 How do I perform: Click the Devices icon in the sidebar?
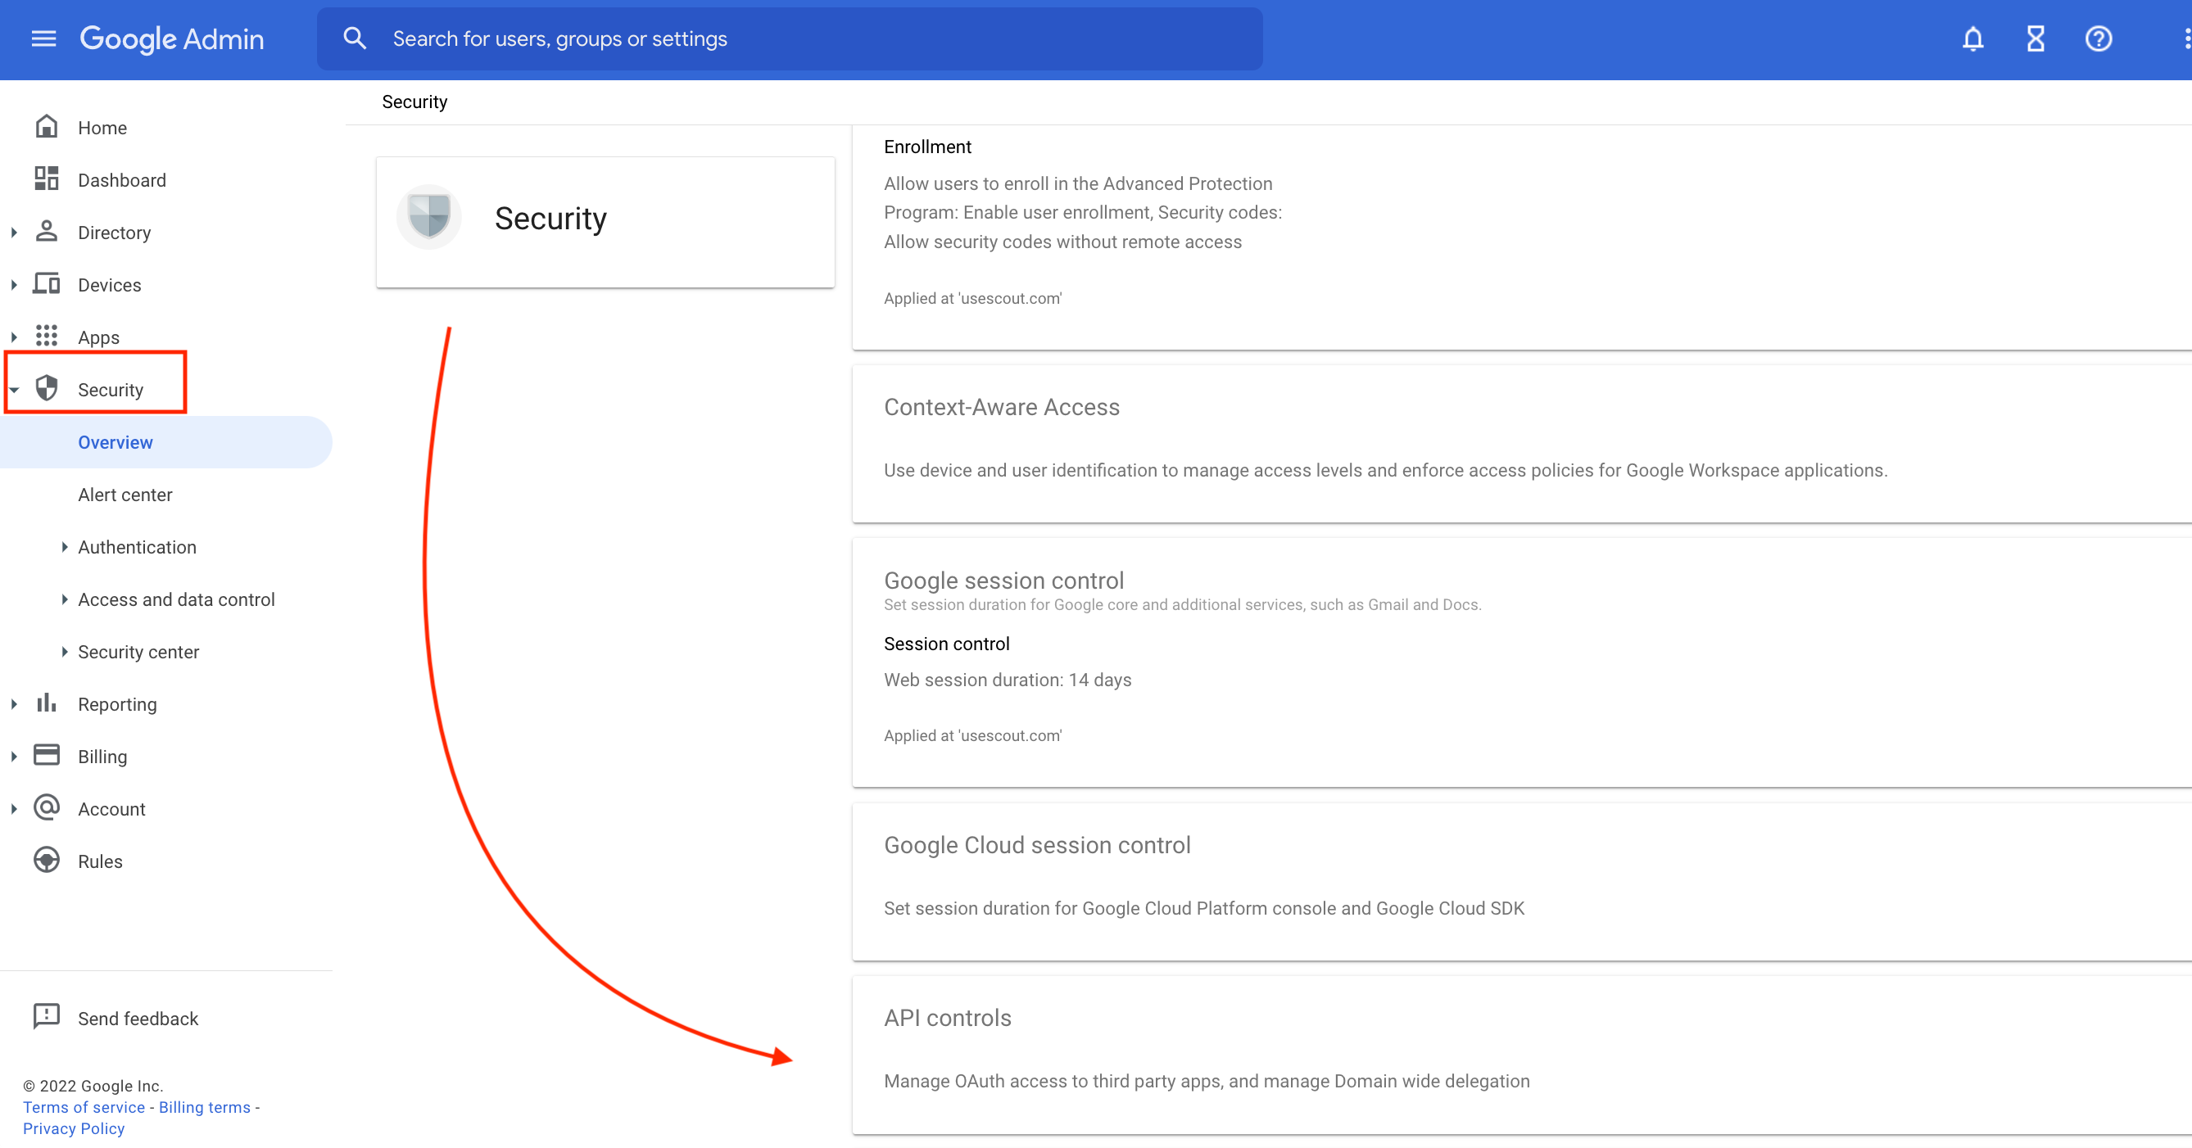click(x=46, y=284)
